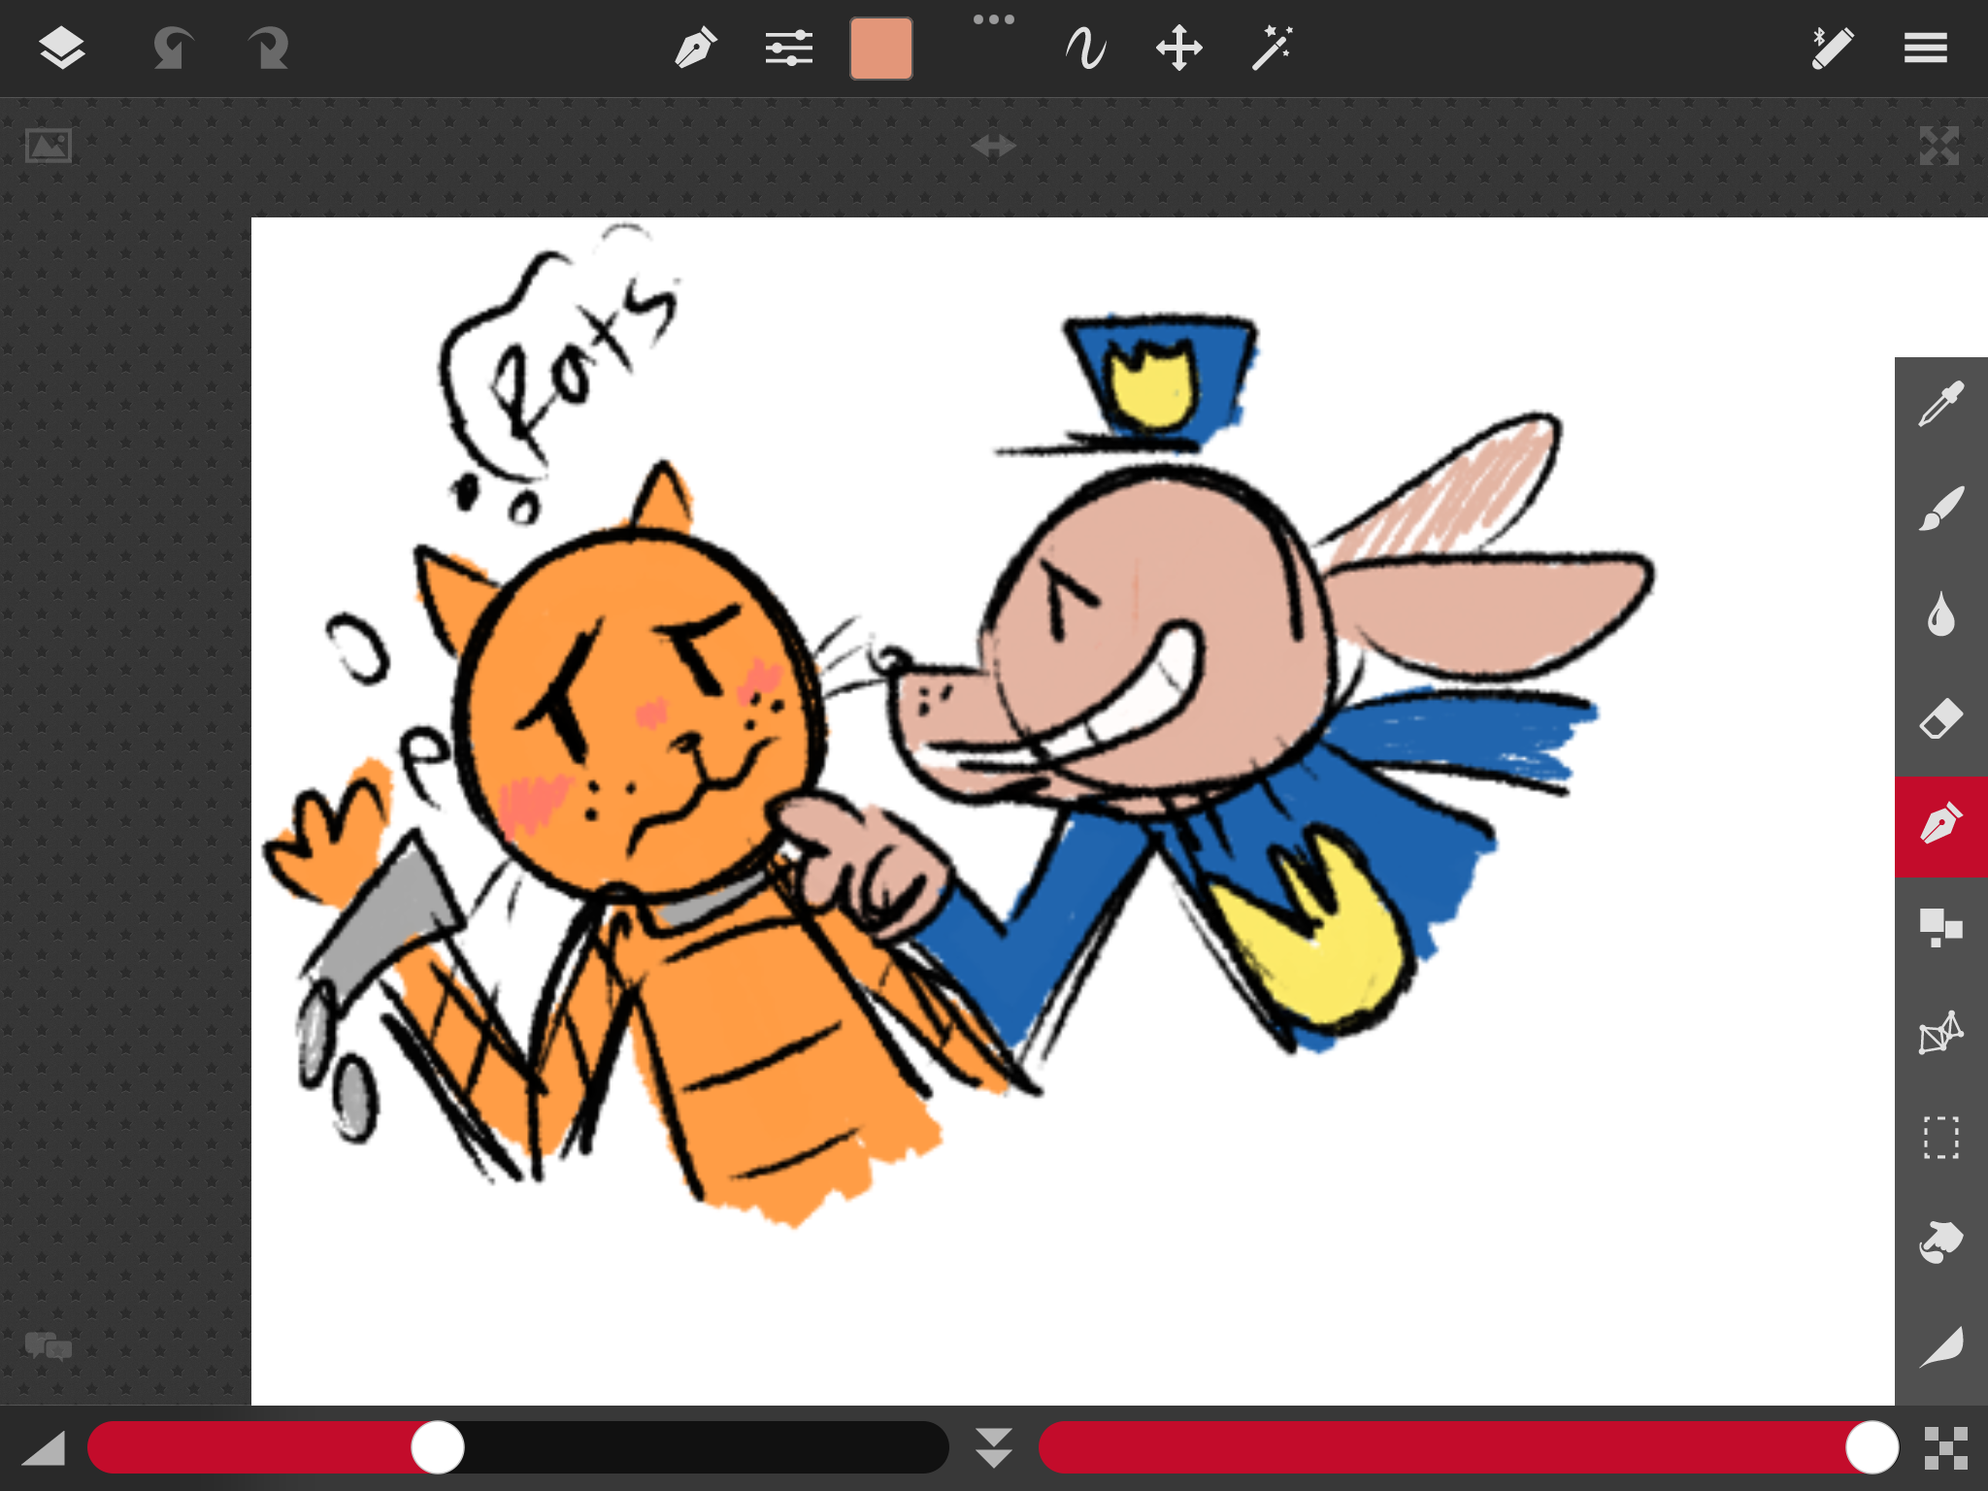Open the current color swatch

(880, 49)
